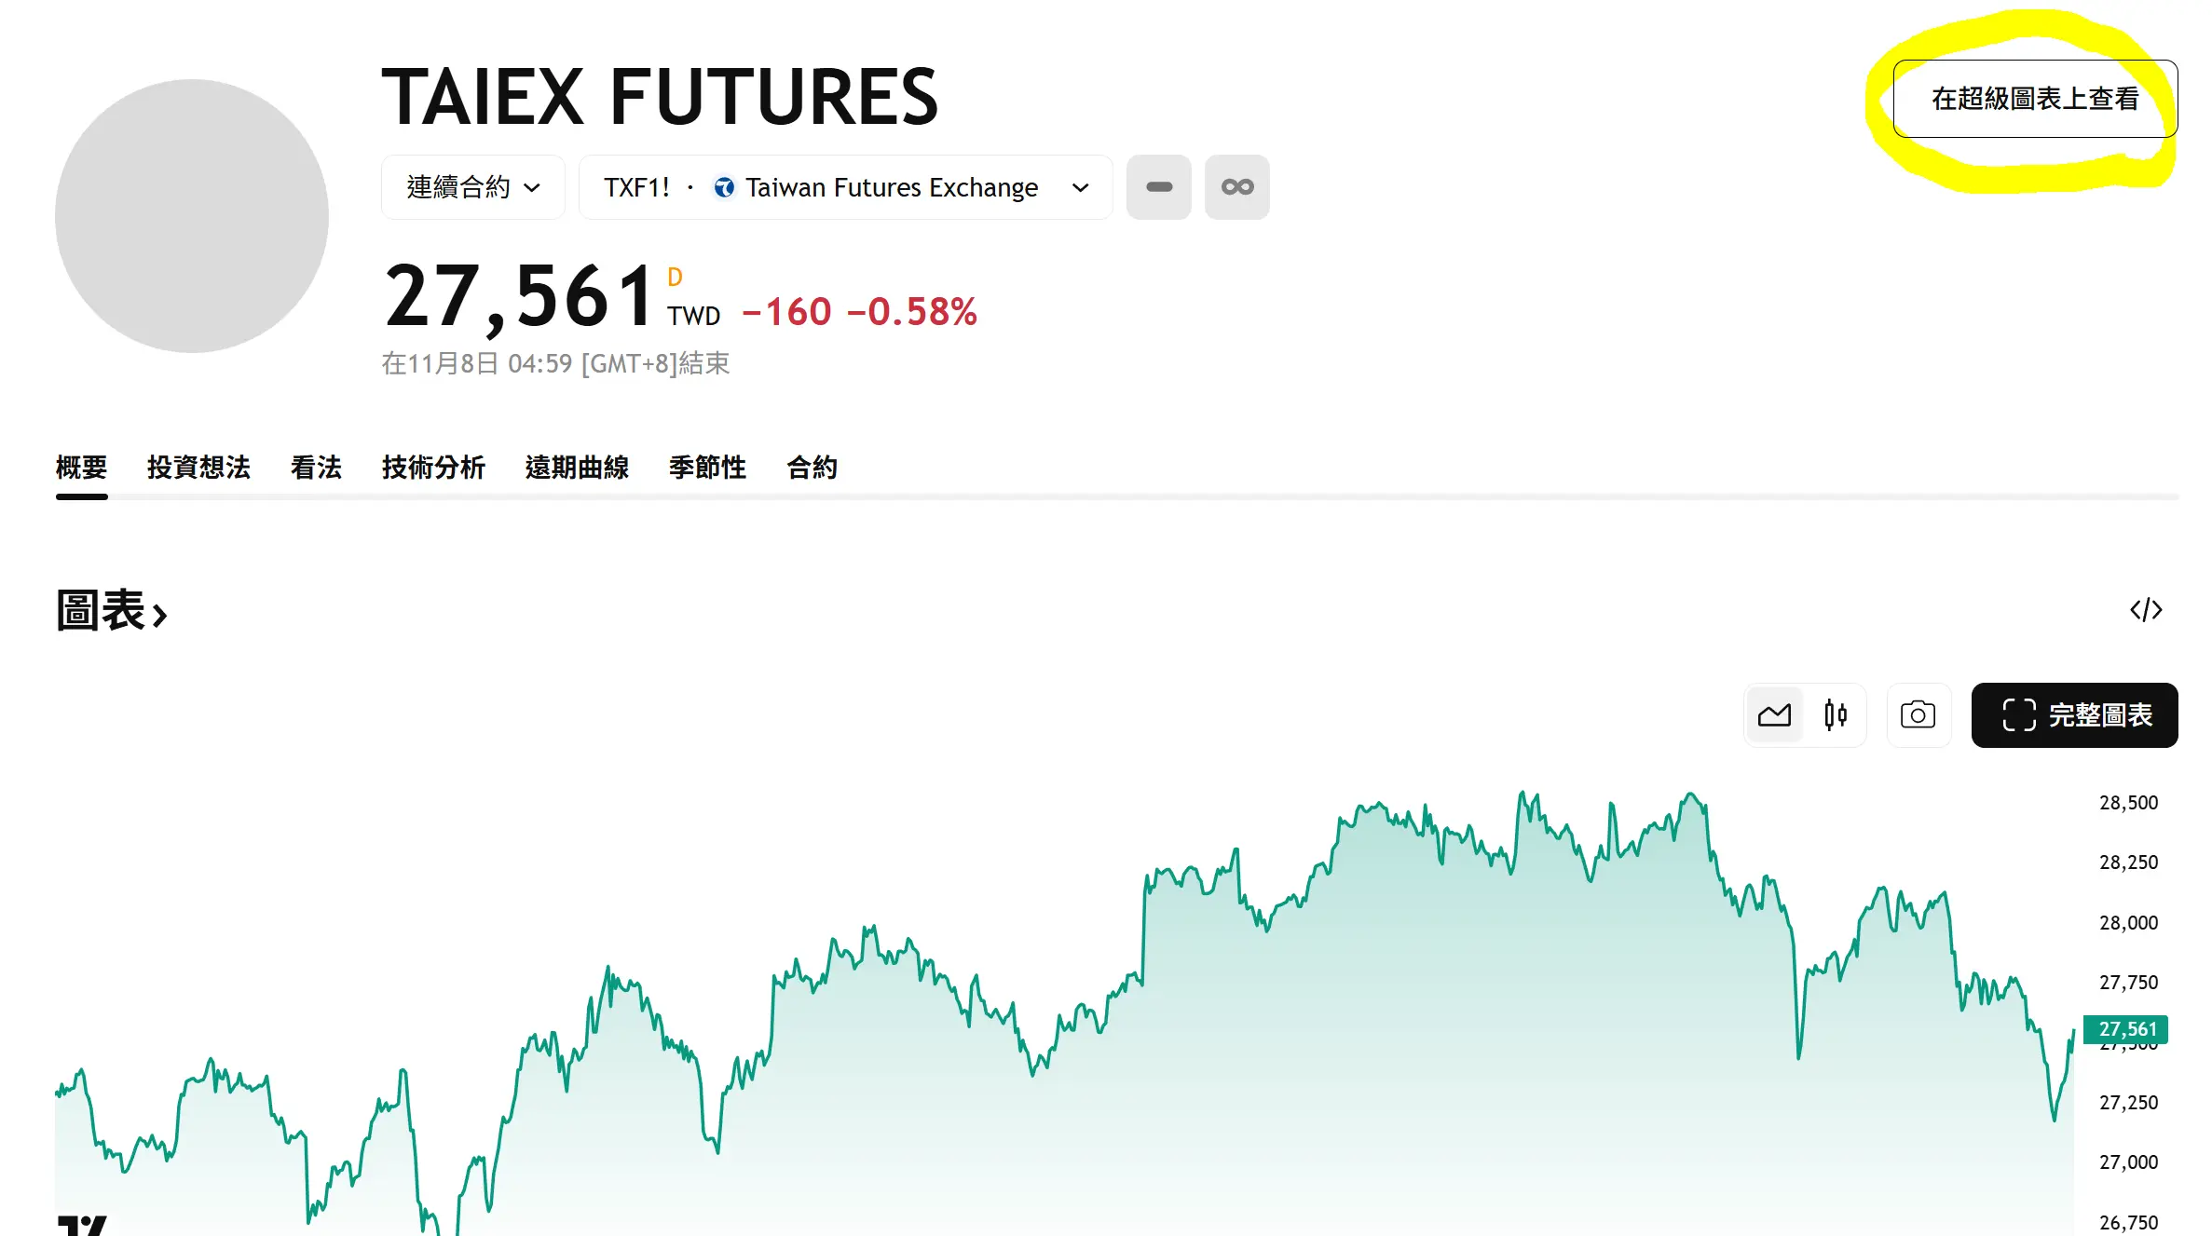Toggle the dash contract button
The image size is (2212, 1236).
tap(1159, 187)
